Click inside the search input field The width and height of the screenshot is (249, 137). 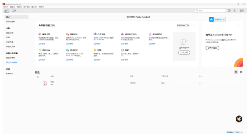[x=210, y=10]
